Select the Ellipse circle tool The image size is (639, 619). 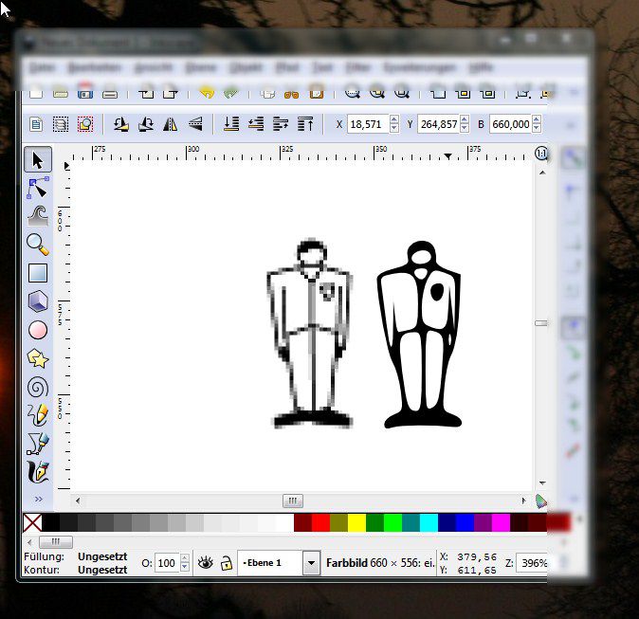(38, 330)
